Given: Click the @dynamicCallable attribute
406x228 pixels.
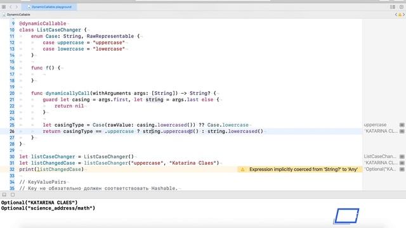Looking at the screenshot, I should click(x=43, y=23).
